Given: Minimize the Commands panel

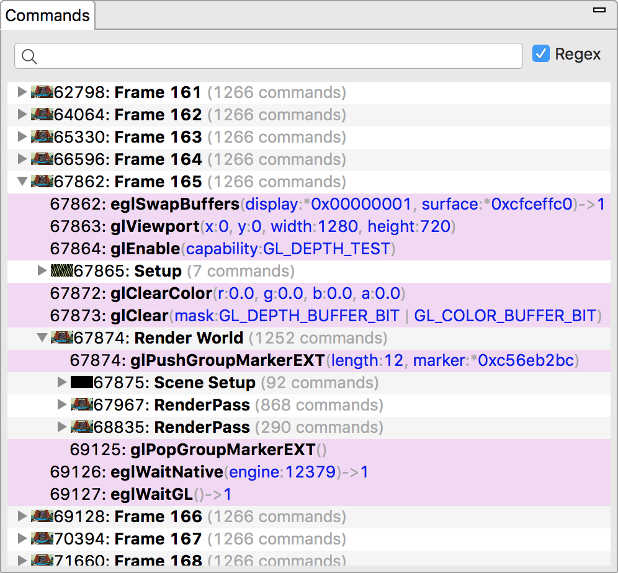Looking at the screenshot, I should point(599,11).
